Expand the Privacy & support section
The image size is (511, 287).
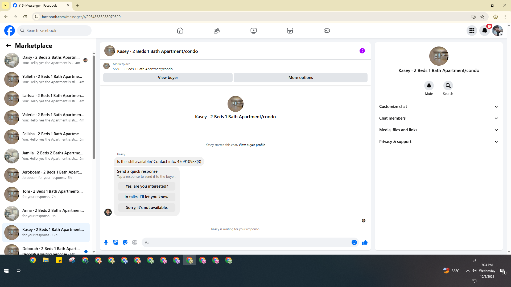click(439, 142)
